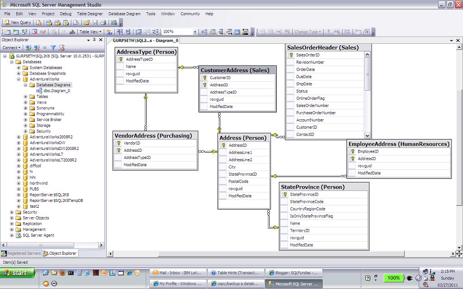Open the Database Diagram menu
The width and height of the screenshot is (463, 289).
124,14
